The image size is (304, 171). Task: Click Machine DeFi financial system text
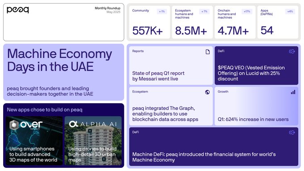pos(204,157)
